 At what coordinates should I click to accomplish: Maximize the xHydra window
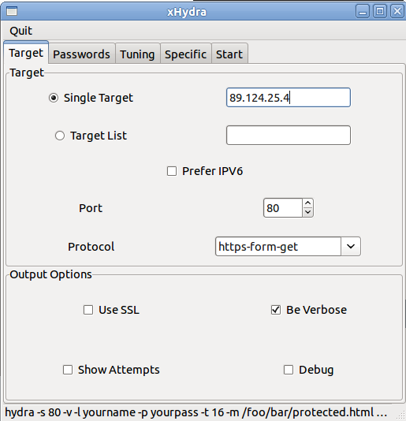coord(380,11)
